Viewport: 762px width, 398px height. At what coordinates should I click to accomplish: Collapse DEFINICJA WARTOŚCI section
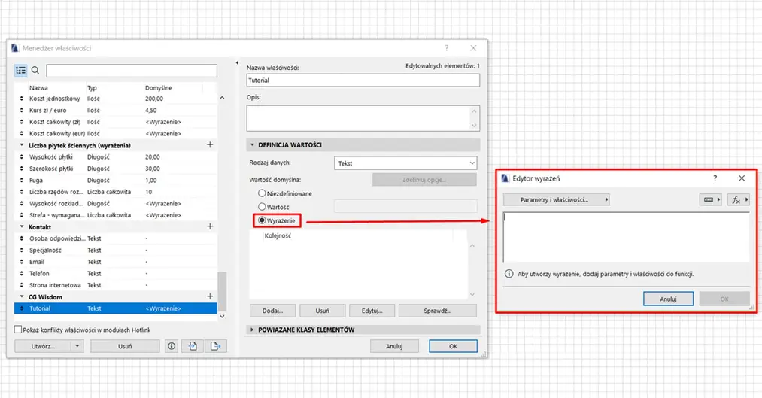click(252, 144)
